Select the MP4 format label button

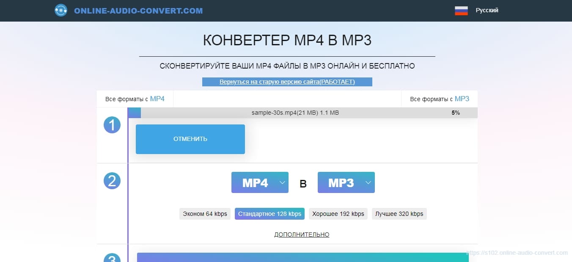(256, 182)
